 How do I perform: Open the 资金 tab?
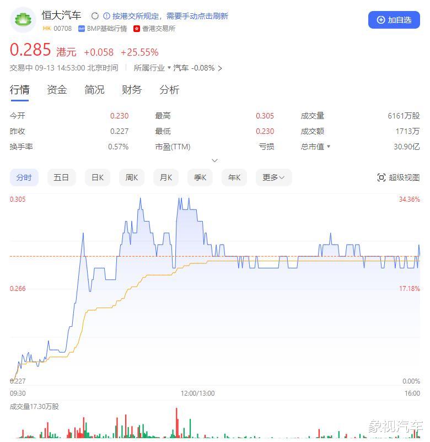(x=57, y=90)
